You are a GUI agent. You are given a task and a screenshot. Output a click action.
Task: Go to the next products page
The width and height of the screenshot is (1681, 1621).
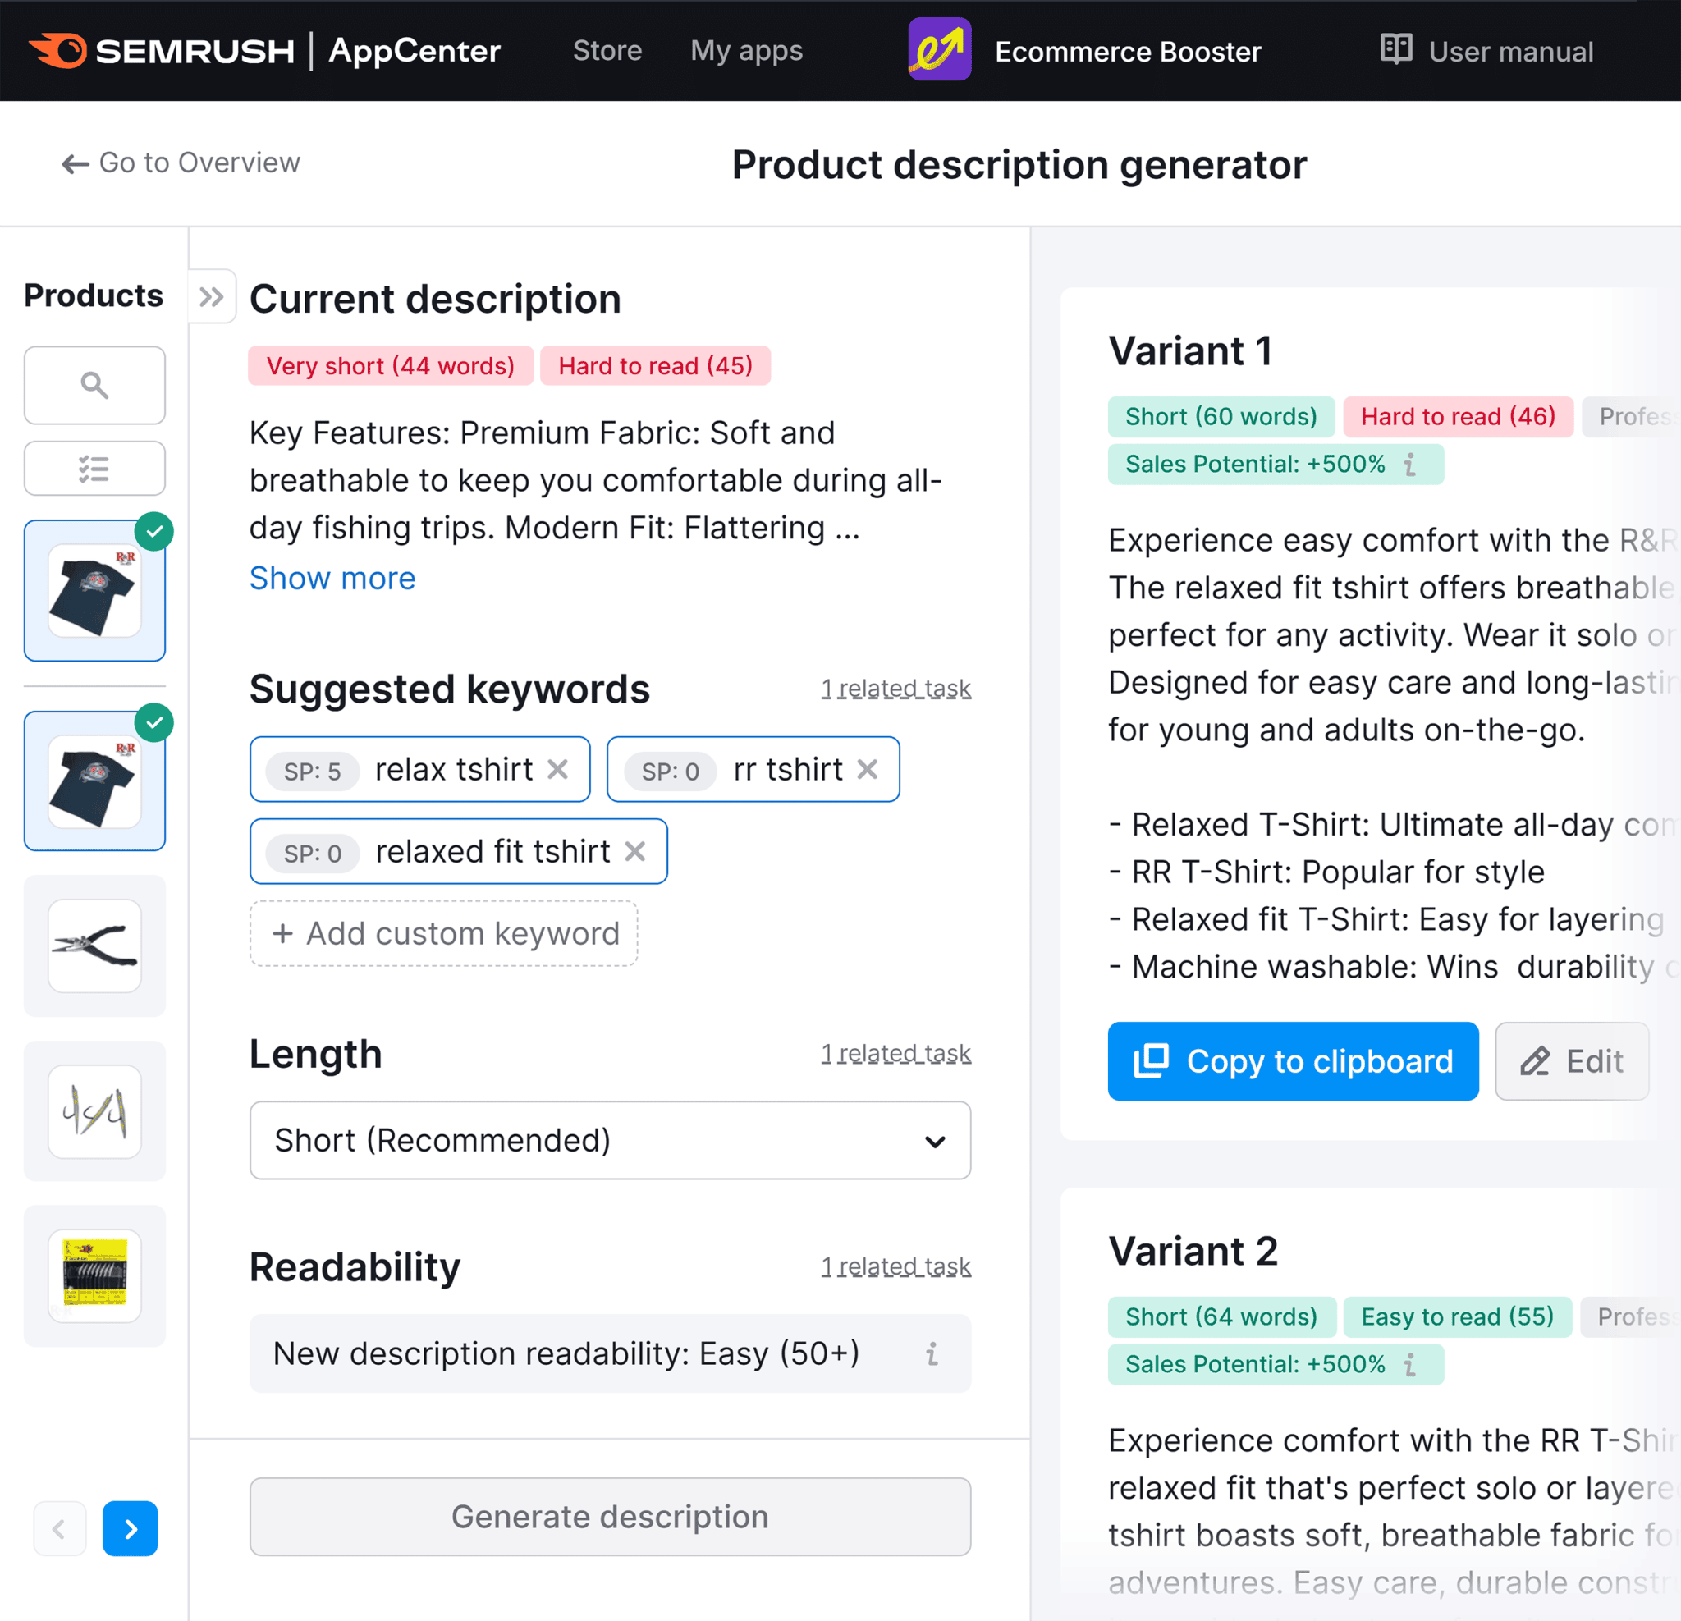tap(131, 1528)
